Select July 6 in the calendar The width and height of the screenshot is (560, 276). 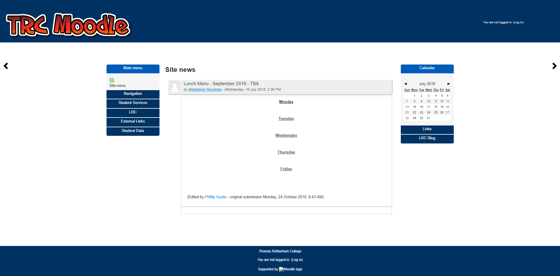pyautogui.click(x=448, y=96)
